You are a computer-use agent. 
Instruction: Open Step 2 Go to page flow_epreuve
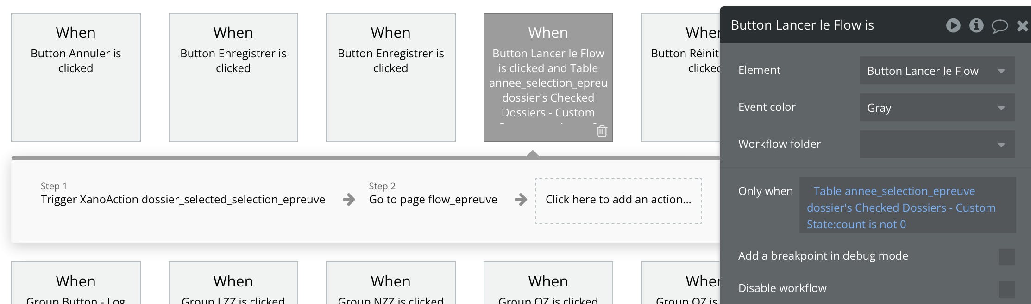[433, 199]
